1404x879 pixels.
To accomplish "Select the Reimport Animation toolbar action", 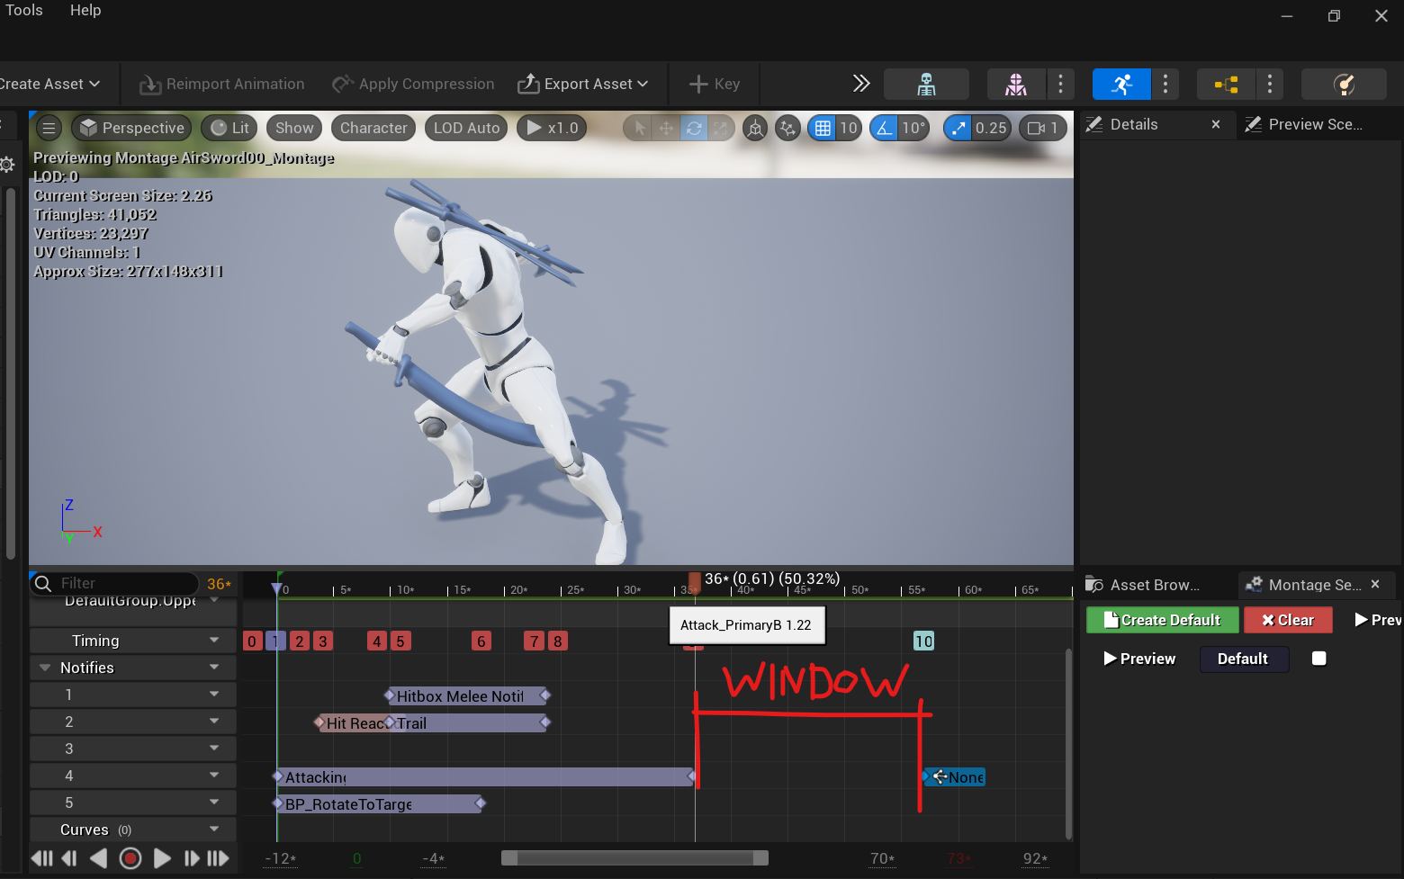I will click(221, 84).
